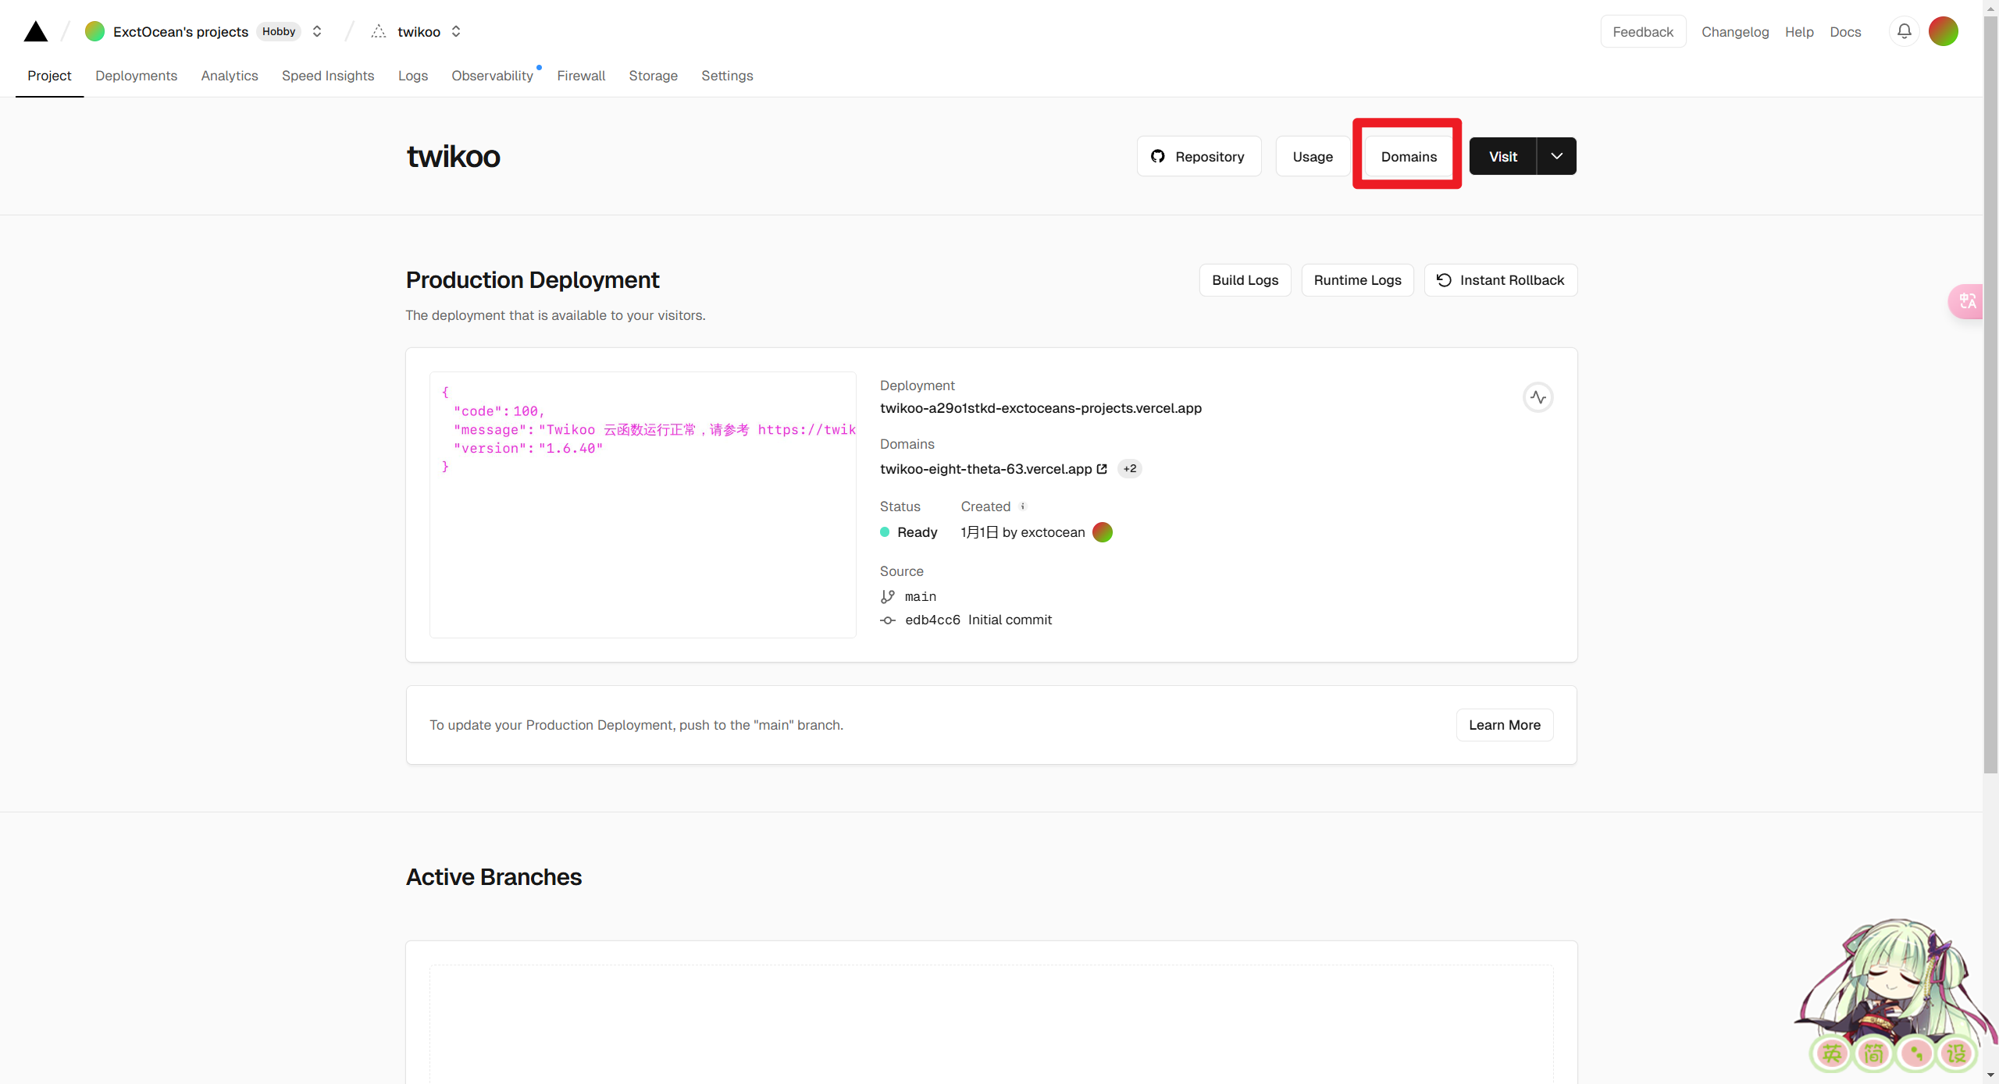
Task: Open the Learn More link
Action: [x=1504, y=725]
